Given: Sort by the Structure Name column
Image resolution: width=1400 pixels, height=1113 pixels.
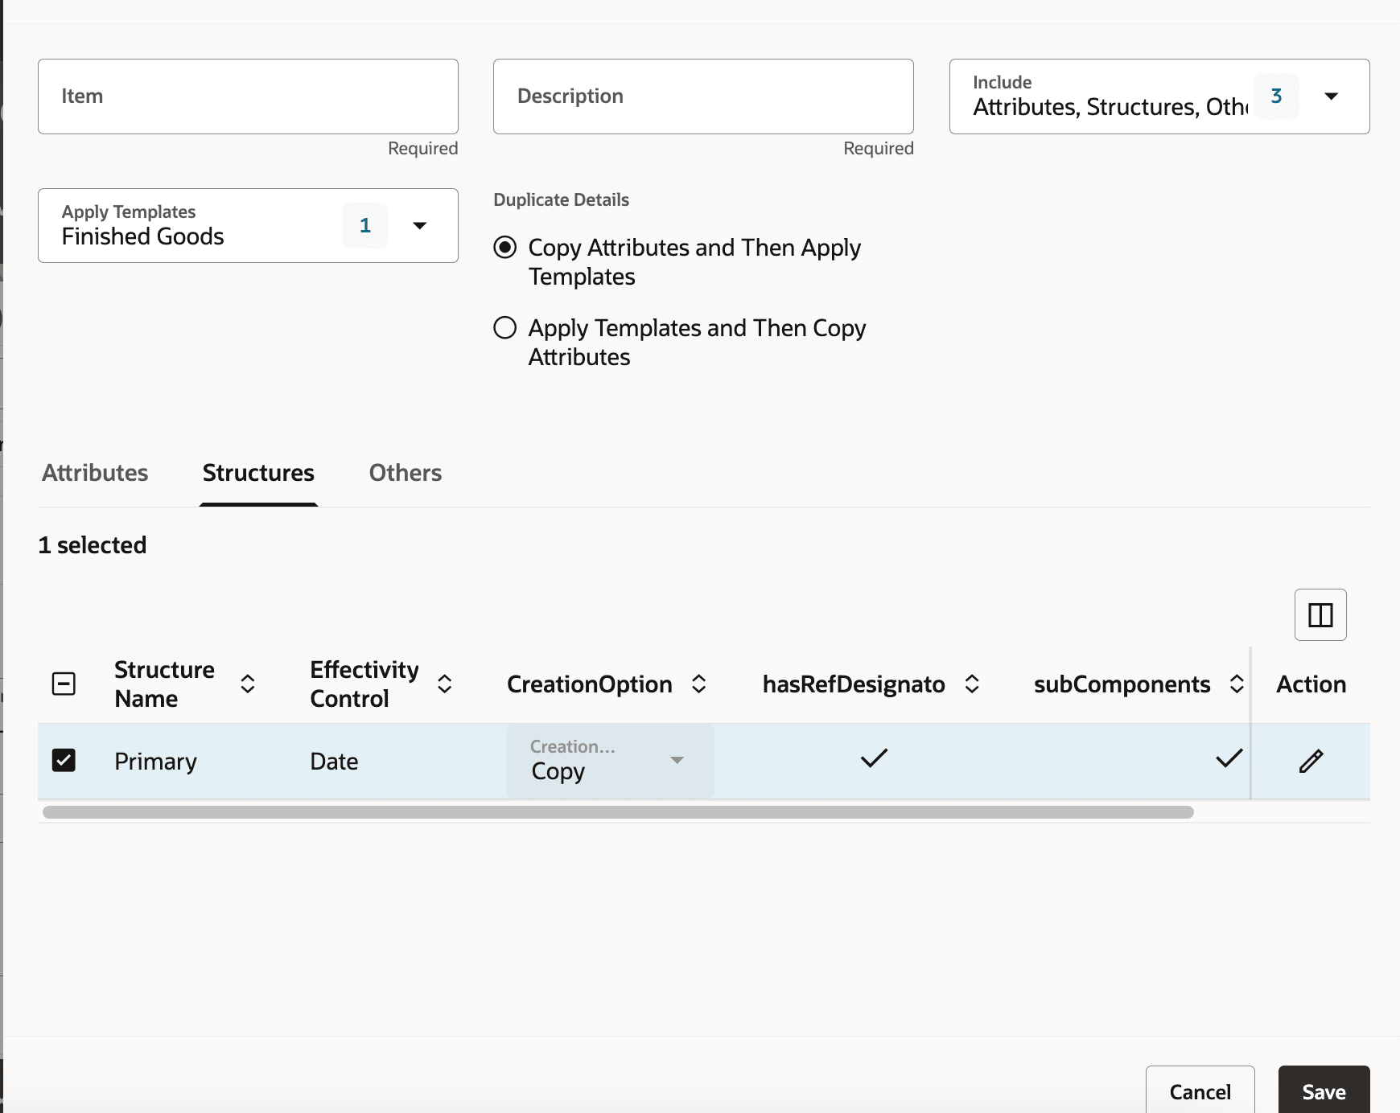Looking at the screenshot, I should tap(248, 684).
